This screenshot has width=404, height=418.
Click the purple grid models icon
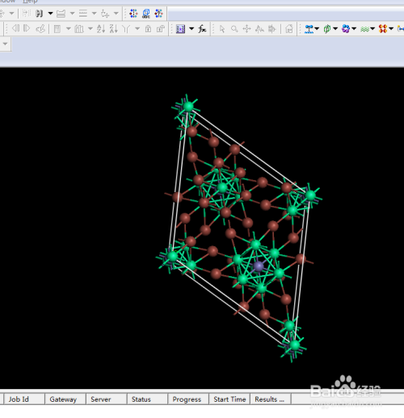pyautogui.click(x=180, y=29)
